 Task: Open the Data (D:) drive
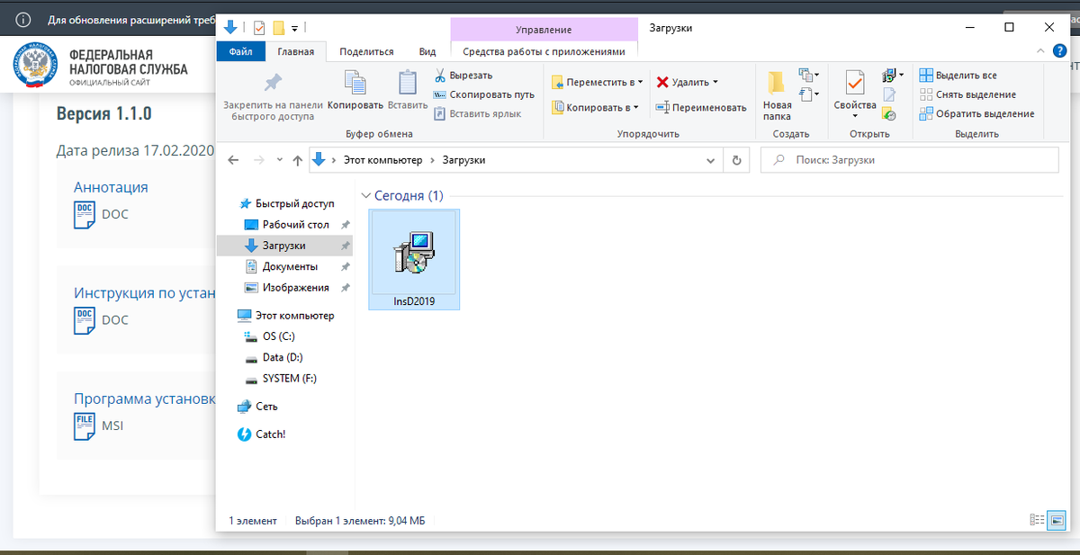[276, 357]
